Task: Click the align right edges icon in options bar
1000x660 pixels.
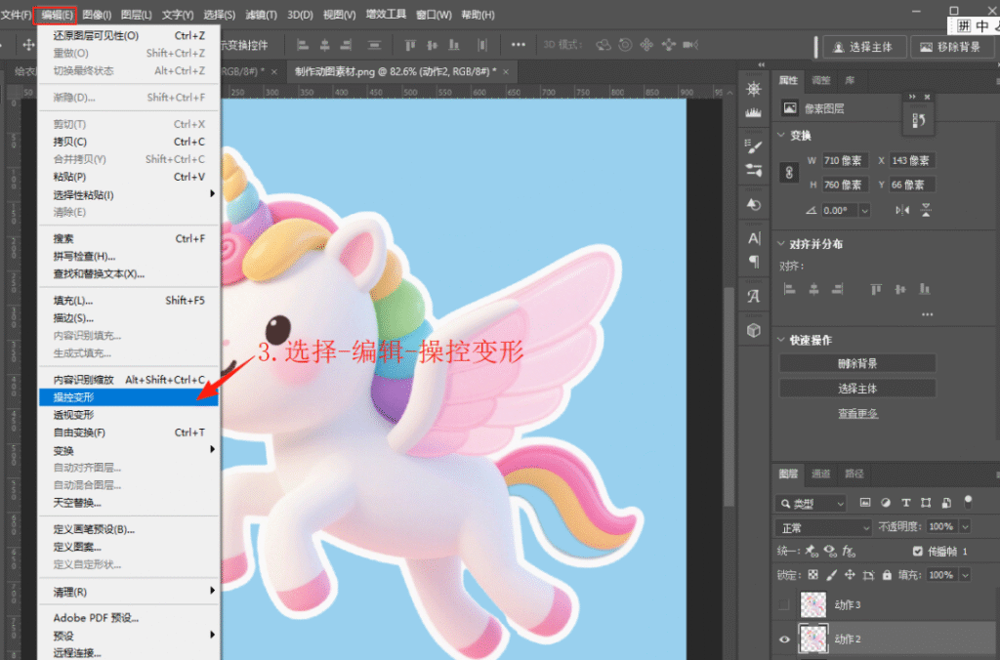Action: tap(346, 45)
